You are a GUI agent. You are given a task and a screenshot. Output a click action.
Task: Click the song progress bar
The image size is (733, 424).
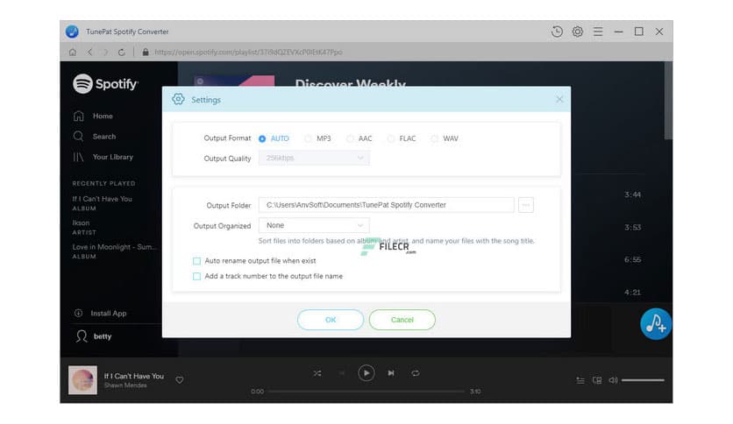[366, 392]
